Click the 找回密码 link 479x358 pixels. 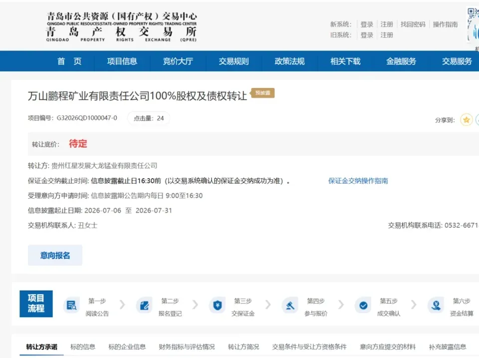tap(413, 24)
